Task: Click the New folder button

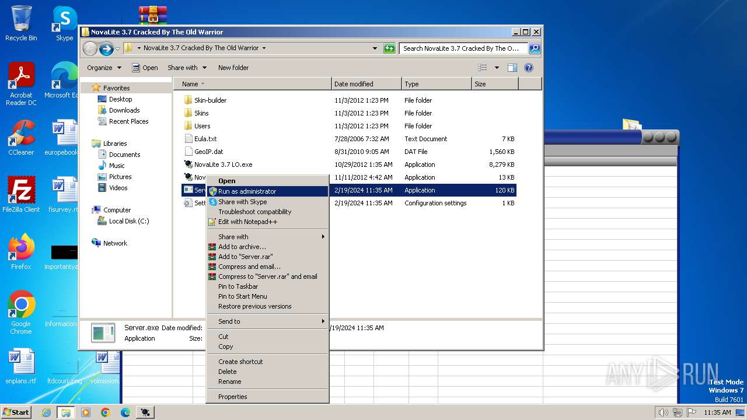Action: pyautogui.click(x=233, y=68)
